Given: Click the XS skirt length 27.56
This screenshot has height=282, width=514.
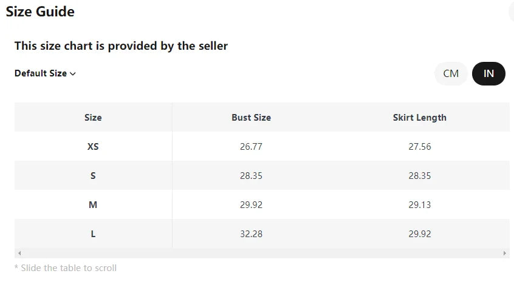Looking at the screenshot, I should point(419,147).
